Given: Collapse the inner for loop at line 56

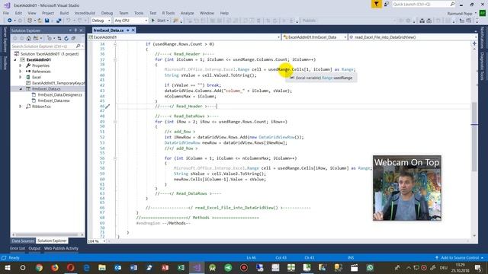Looking at the screenshot, I should pos(115,158).
